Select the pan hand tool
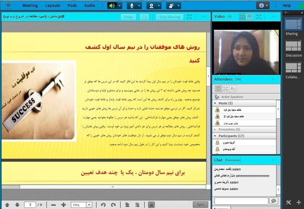Image resolution: width=304 pixels, height=209 pixels. click(151, 205)
